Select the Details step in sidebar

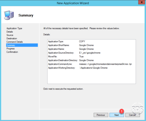(10, 32)
